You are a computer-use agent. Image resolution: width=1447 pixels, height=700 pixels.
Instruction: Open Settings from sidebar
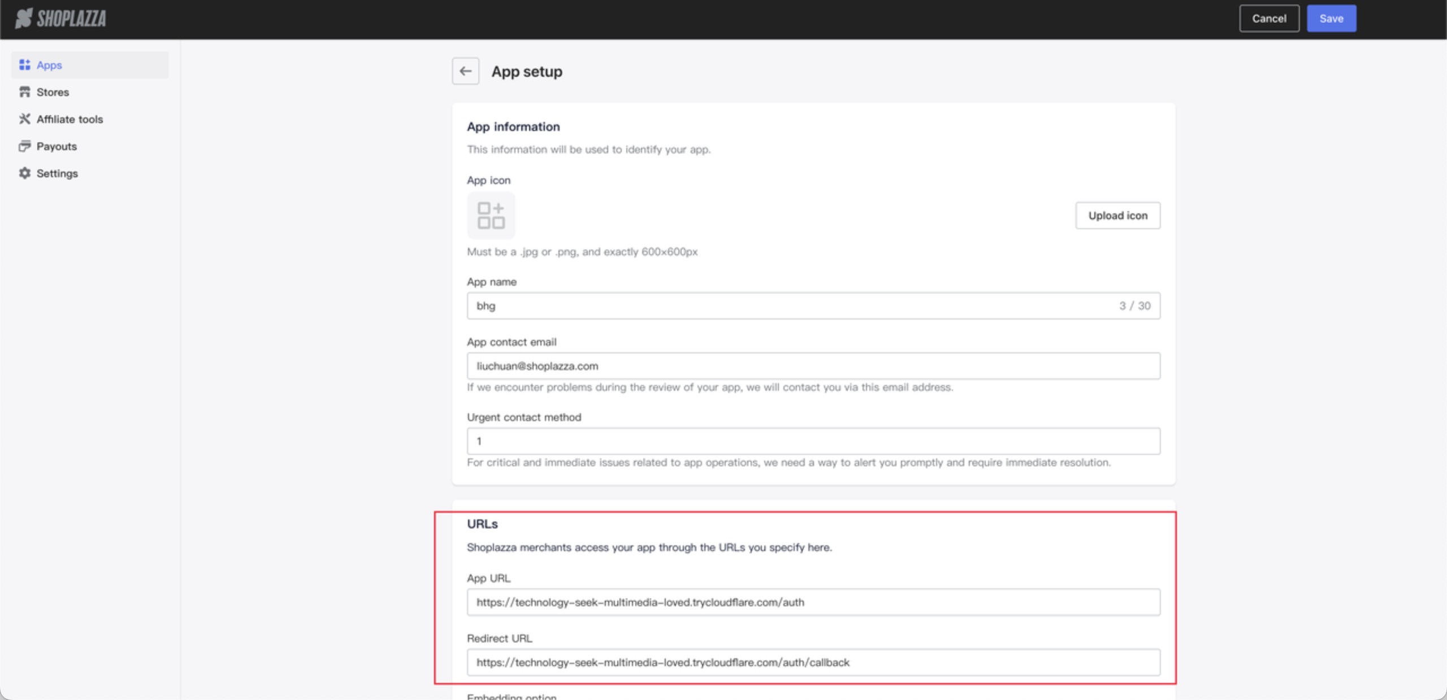(57, 173)
